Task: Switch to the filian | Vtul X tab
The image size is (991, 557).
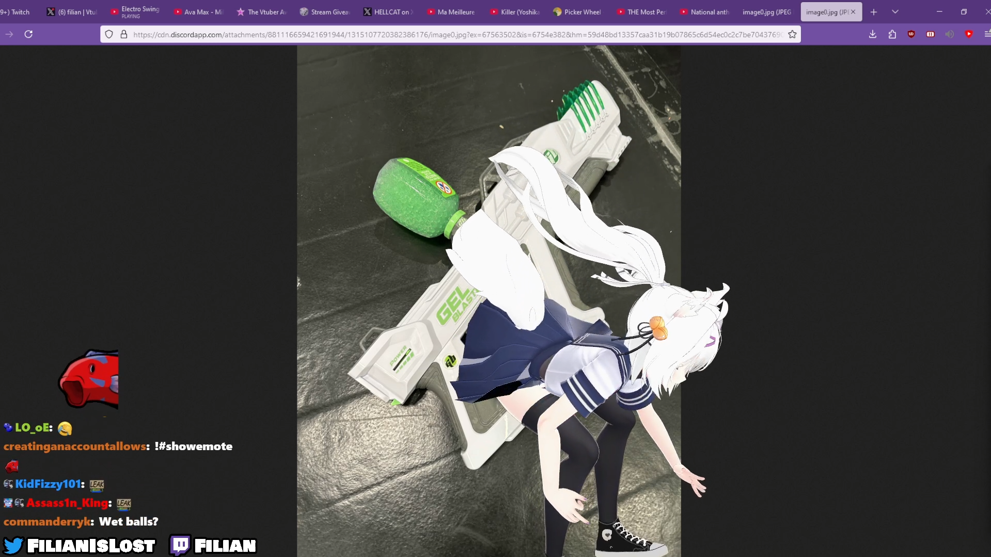Action: click(x=72, y=12)
